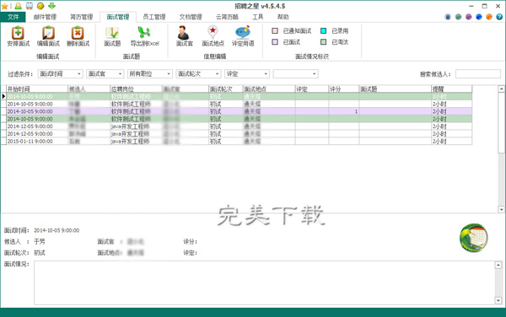Click the first 2014-12-05 9:00:00 row's time cell
The image size is (506, 317).
tap(37, 126)
